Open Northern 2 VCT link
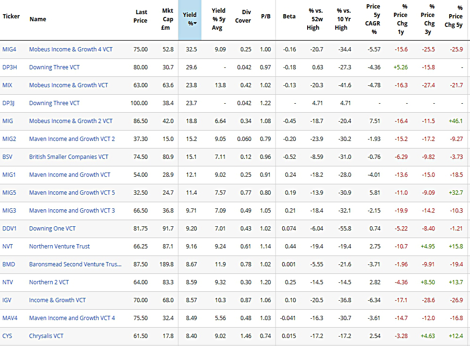This screenshot has width=470, height=346. tap(49, 282)
